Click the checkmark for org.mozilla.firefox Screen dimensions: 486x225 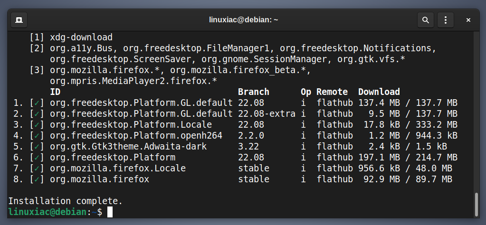point(37,179)
